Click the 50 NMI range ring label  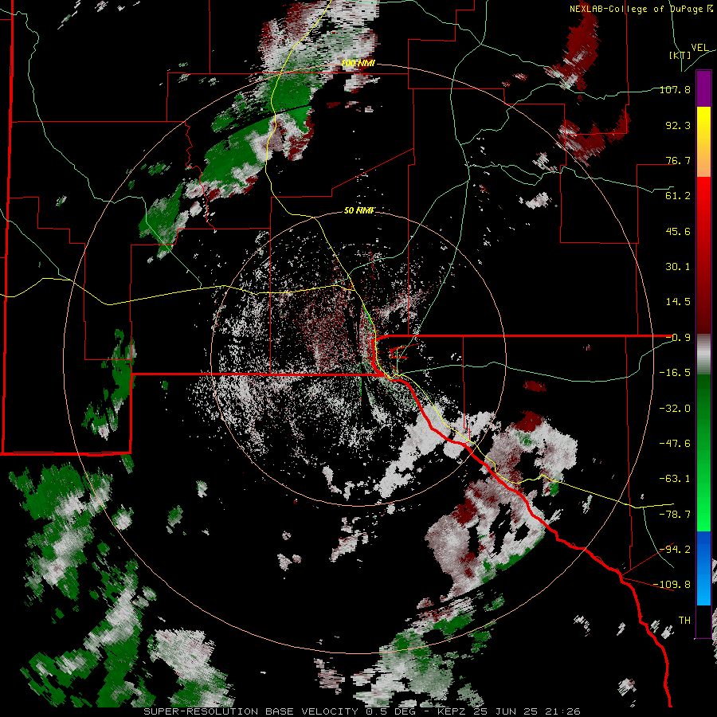coord(359,210)
